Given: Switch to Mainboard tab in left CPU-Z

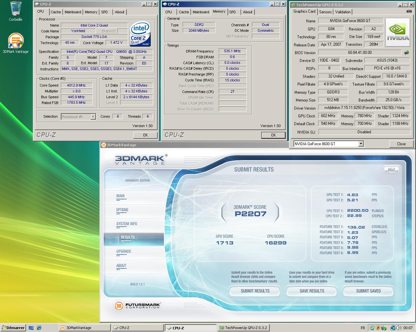Looking at the screenshot, I should click(x=73, y=12).
